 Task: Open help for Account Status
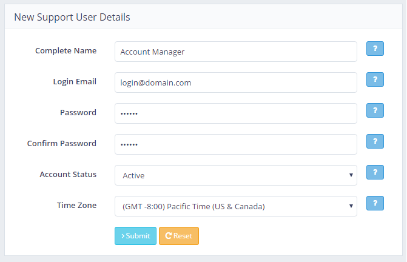pyautogui.click(x=375, y=172)
